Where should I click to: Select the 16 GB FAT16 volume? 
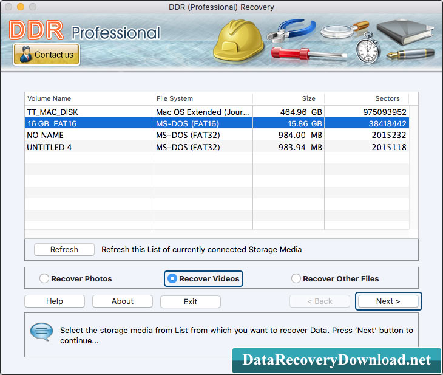[217, 123]
